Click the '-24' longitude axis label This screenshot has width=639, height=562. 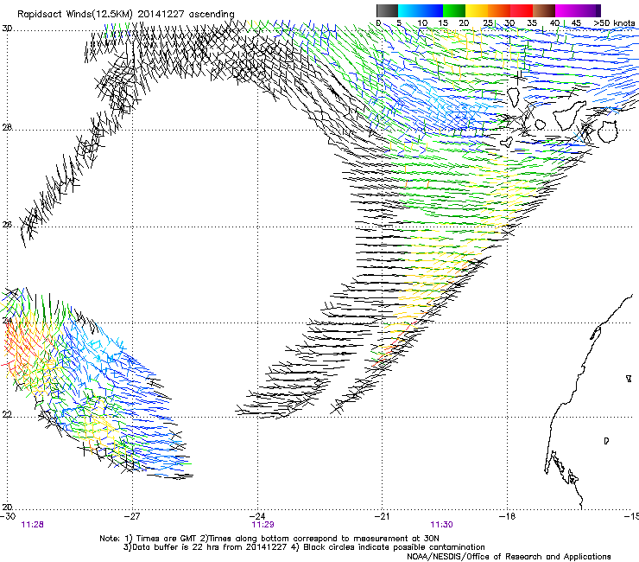point(257,516)
